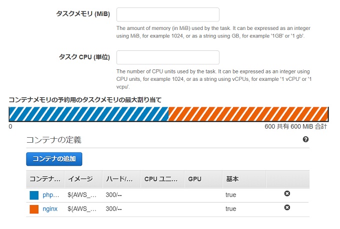Screen dimensions: 340x229
Task: Click the コンテナの追加 button
Action: coord(54,159)
